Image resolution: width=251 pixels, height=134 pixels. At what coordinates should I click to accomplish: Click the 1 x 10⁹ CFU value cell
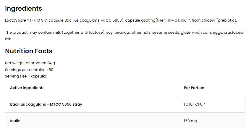coord(194,104)
